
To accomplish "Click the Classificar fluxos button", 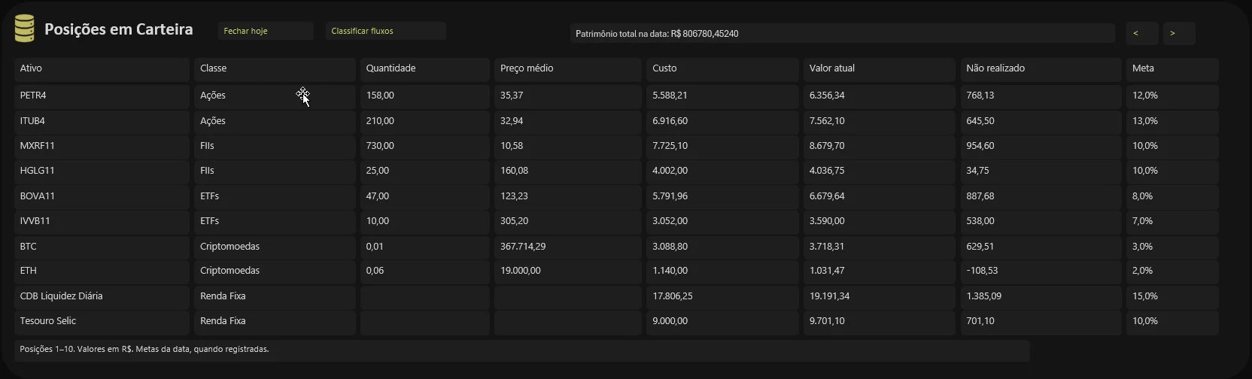I will tap(386, 31).
